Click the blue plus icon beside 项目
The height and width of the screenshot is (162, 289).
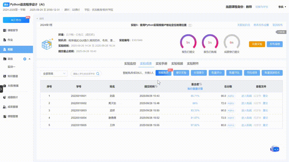(25, 59)
